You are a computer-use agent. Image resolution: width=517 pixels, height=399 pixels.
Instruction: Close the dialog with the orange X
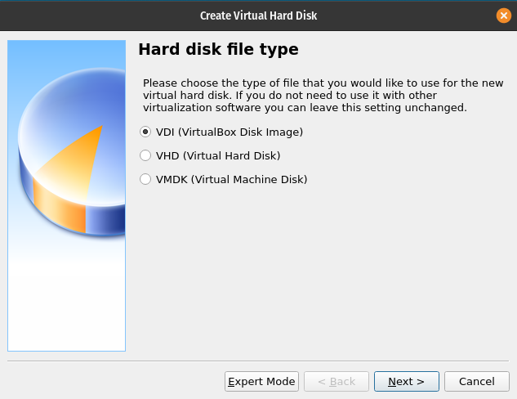point(504,16)
